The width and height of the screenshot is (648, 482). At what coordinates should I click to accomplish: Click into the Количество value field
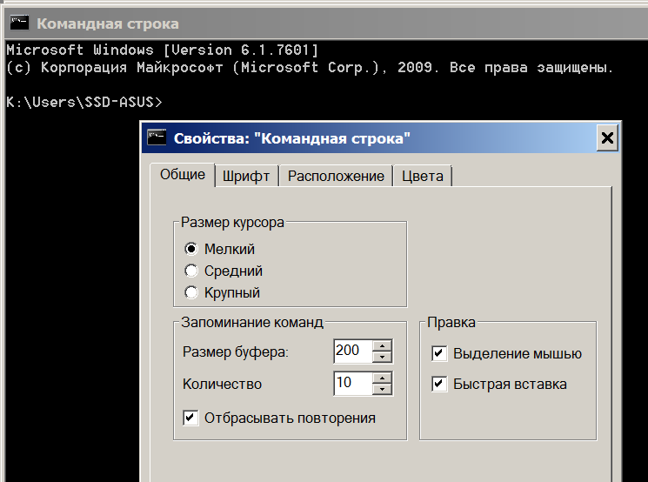[x=353, y=384]
